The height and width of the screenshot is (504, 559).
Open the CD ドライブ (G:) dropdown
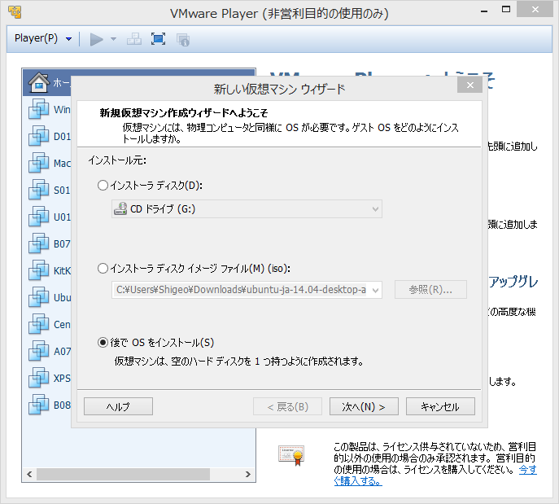247,209
